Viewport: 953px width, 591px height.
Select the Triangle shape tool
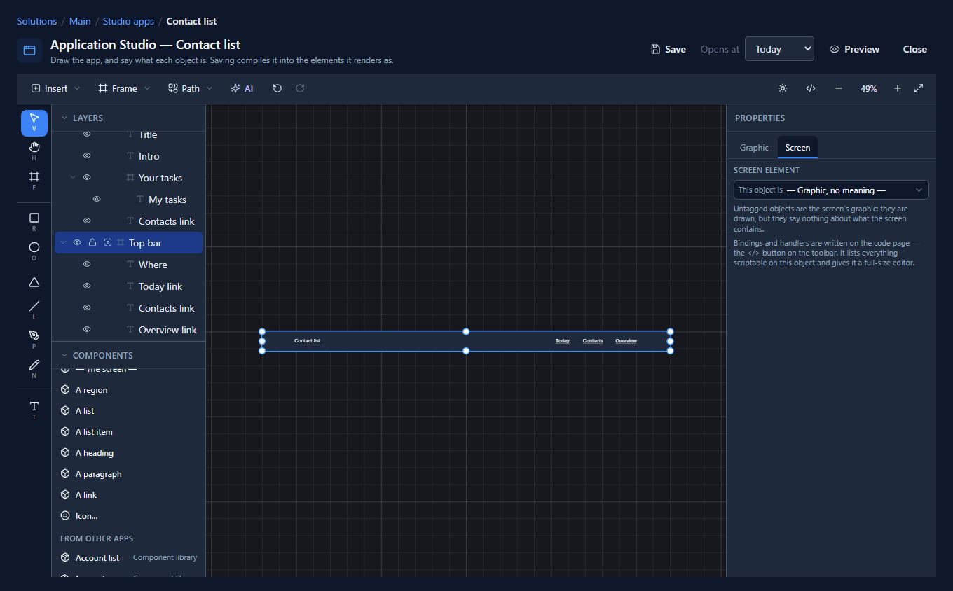34,281
